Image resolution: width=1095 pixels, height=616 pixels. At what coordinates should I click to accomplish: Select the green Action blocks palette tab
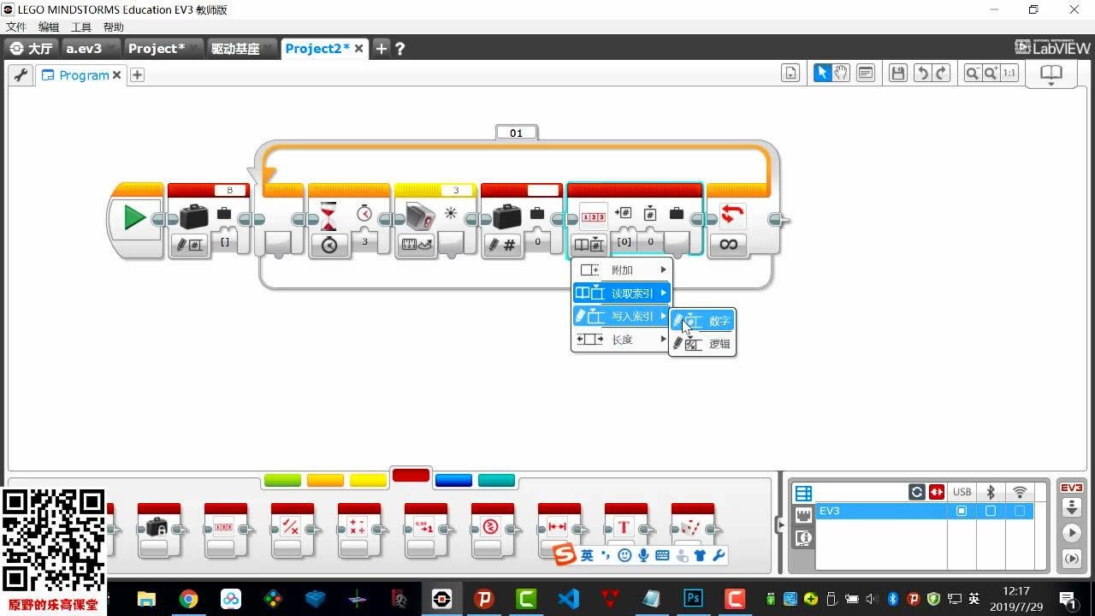(282, 480)
